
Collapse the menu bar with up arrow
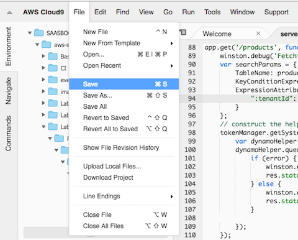[x=9, y=12]
